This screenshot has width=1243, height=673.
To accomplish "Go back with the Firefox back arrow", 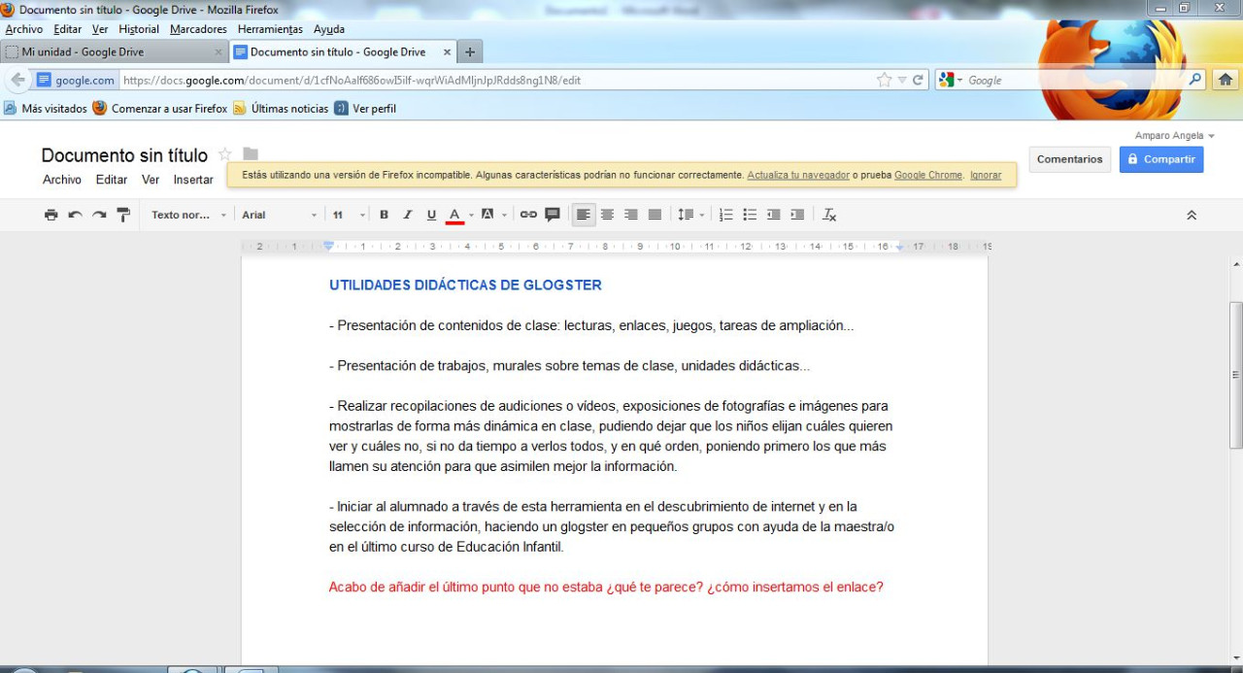I will click(17, 80).
